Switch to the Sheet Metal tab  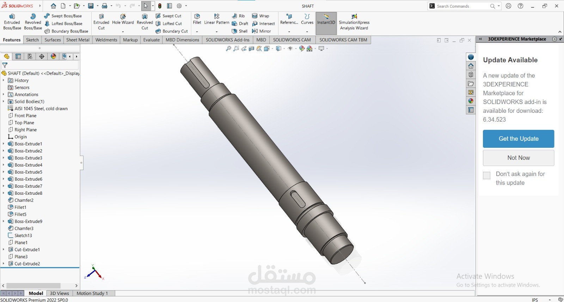[x=78, y=40]
